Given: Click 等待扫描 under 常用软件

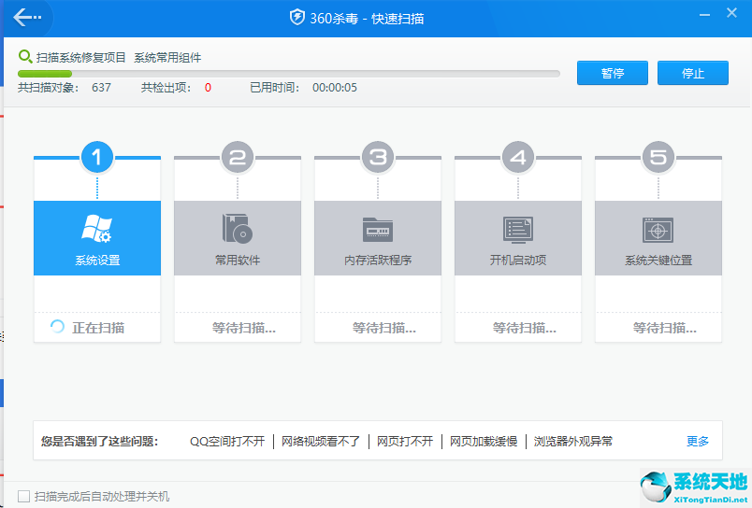Looking at the screenshot, I should [243, 328].
